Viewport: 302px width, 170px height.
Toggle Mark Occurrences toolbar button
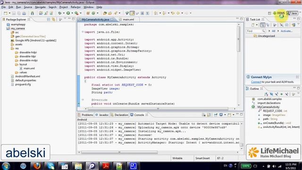[x=132, y=13]
